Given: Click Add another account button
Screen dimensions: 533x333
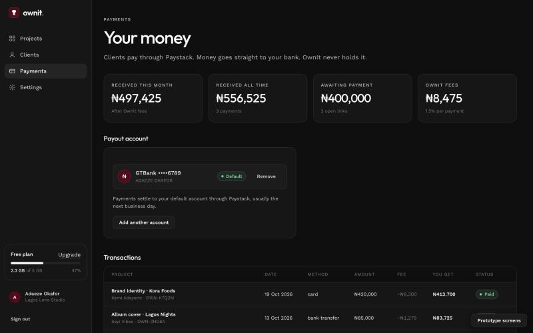Looking at the screenshot, I should (144, 222).
